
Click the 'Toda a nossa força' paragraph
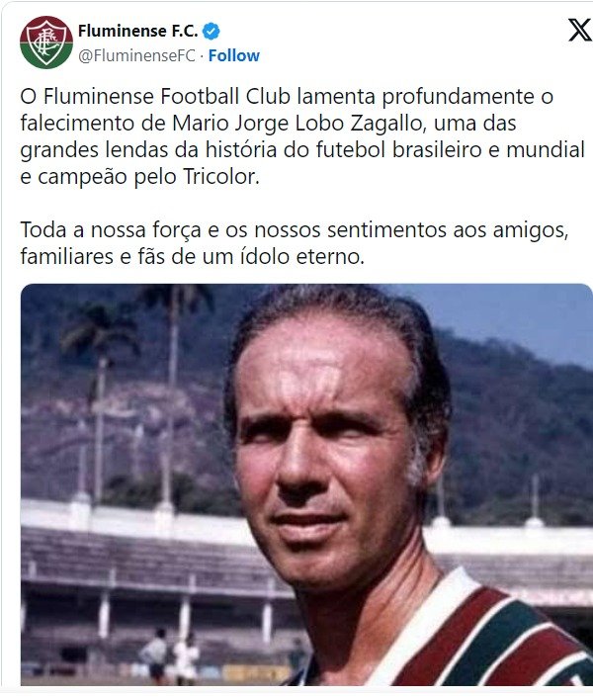(295, 243)
